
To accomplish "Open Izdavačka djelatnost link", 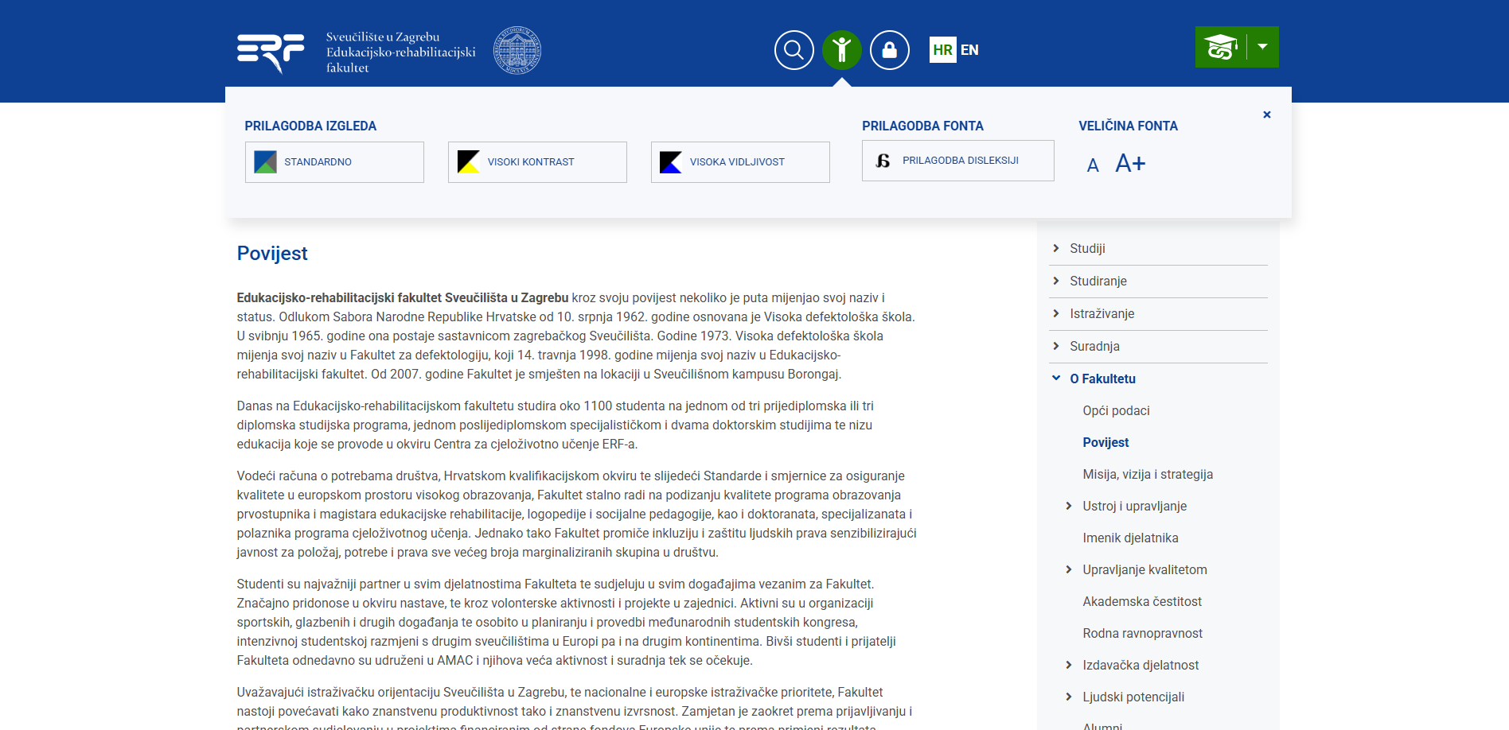I will [1141, 665].
